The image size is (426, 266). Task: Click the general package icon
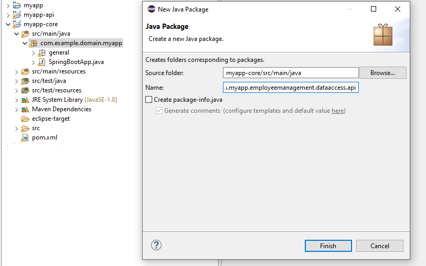point(42,52)
